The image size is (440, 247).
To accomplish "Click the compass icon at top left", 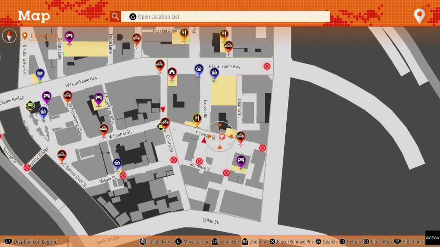I will click(x=9, y=36).
